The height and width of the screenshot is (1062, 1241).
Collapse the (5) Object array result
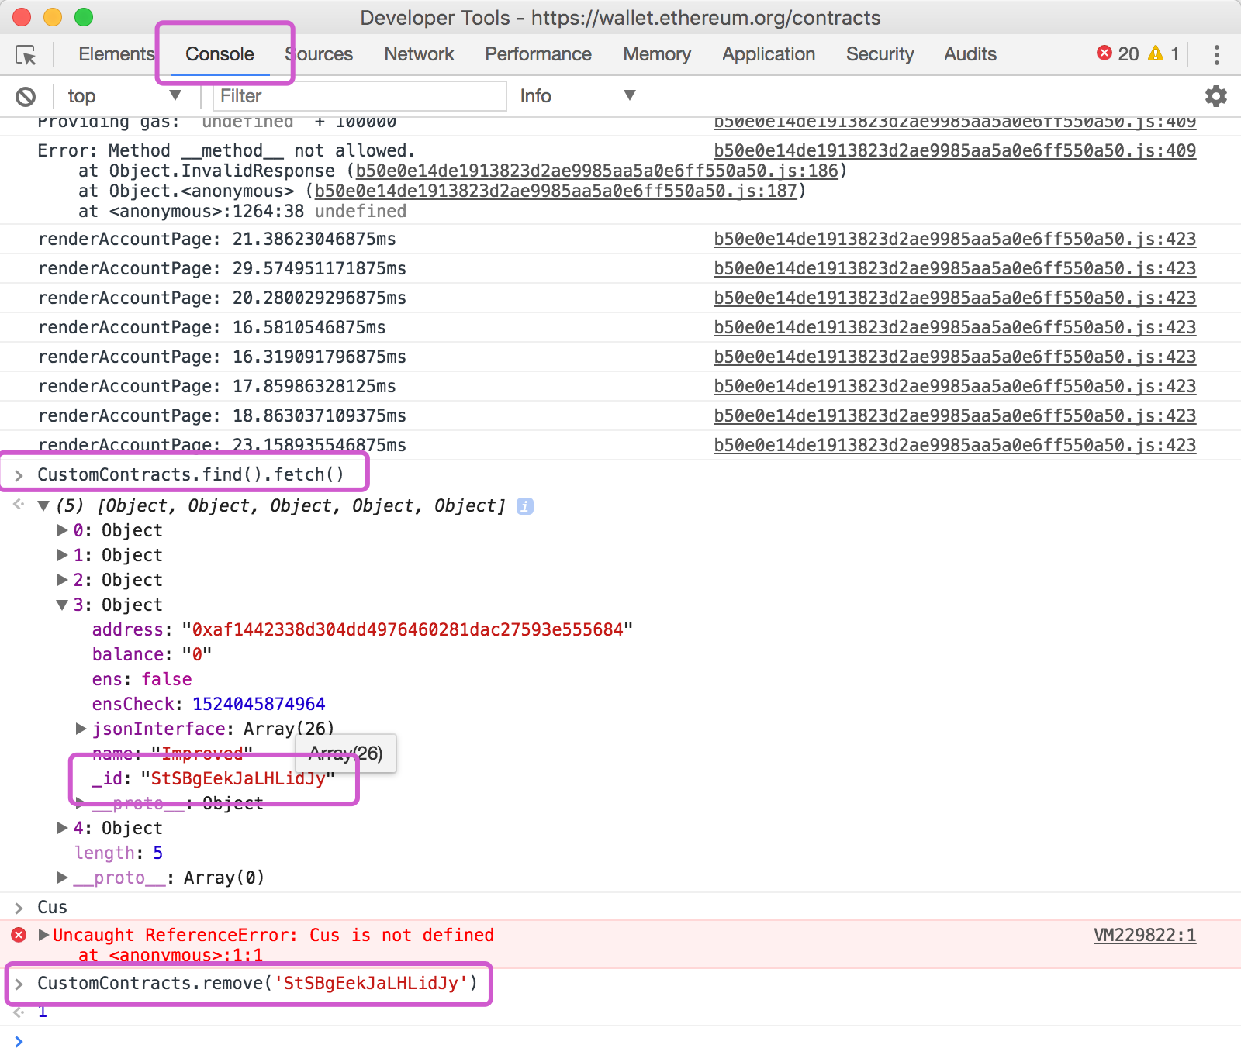[43, 506]
